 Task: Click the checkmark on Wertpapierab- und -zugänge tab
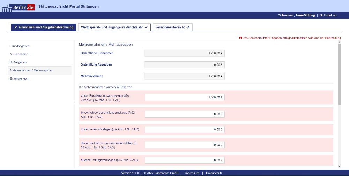[146, 27]
